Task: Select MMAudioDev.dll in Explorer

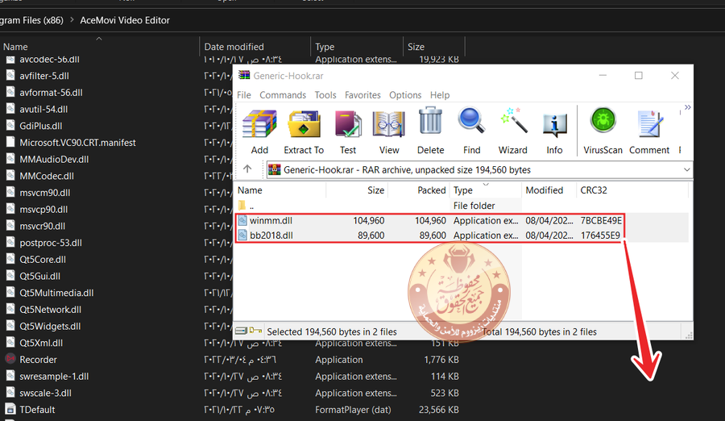Action: 54,160
